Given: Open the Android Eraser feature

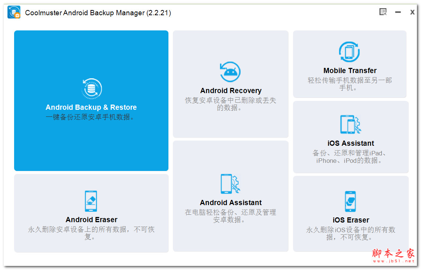Looking at the screenshot, I should coord(91,213).
